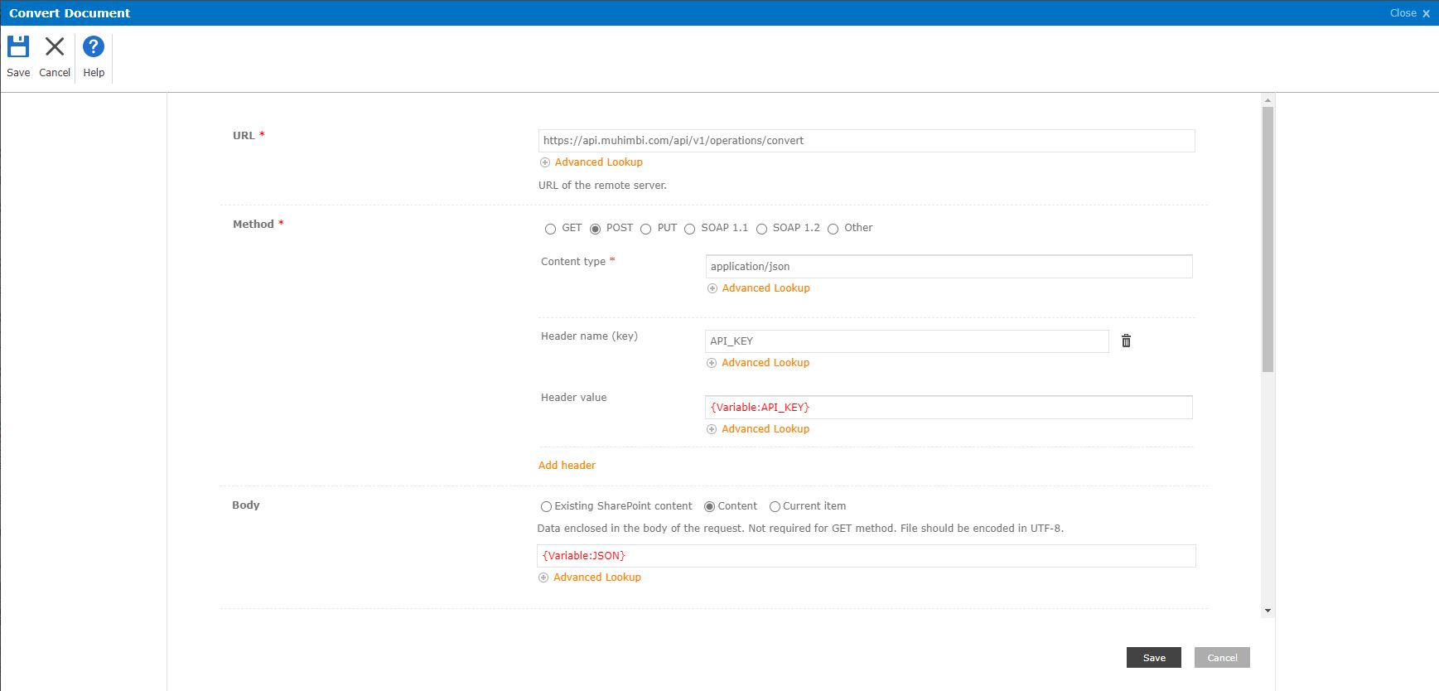Viewport: 1439px width, 691px height.
Task: Click plus icon beside Header value Advanced Lookup
Action: click(x=712, y=429)
